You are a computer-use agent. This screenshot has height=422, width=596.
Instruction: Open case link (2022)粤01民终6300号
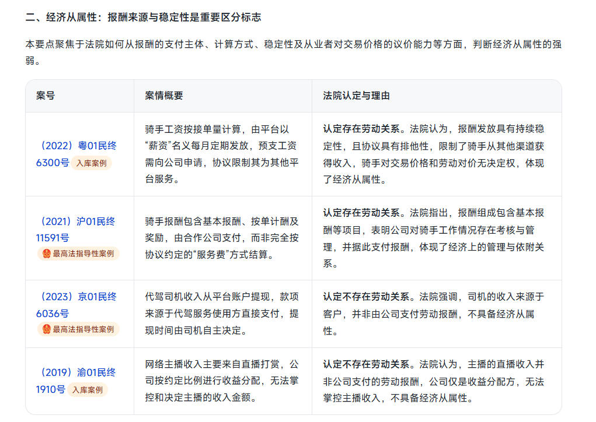76,154
